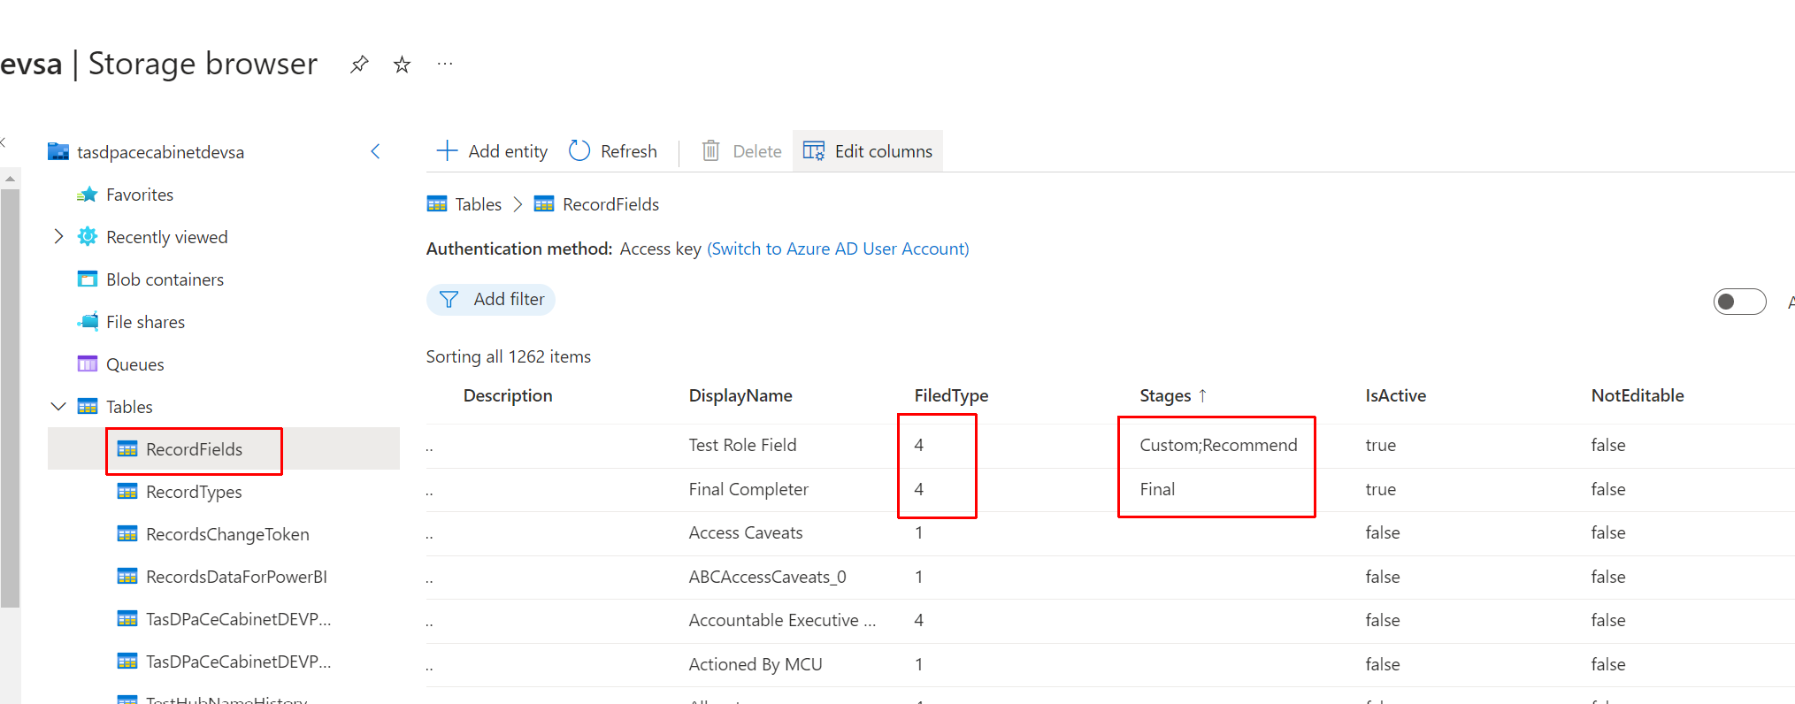Add a filter to the table
1795x704 pixels.
tap(492, 300)
